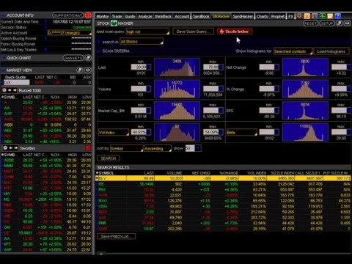Click the flame Sizzle Index button
Screen dimensions: 352x264
click(235, 32)
